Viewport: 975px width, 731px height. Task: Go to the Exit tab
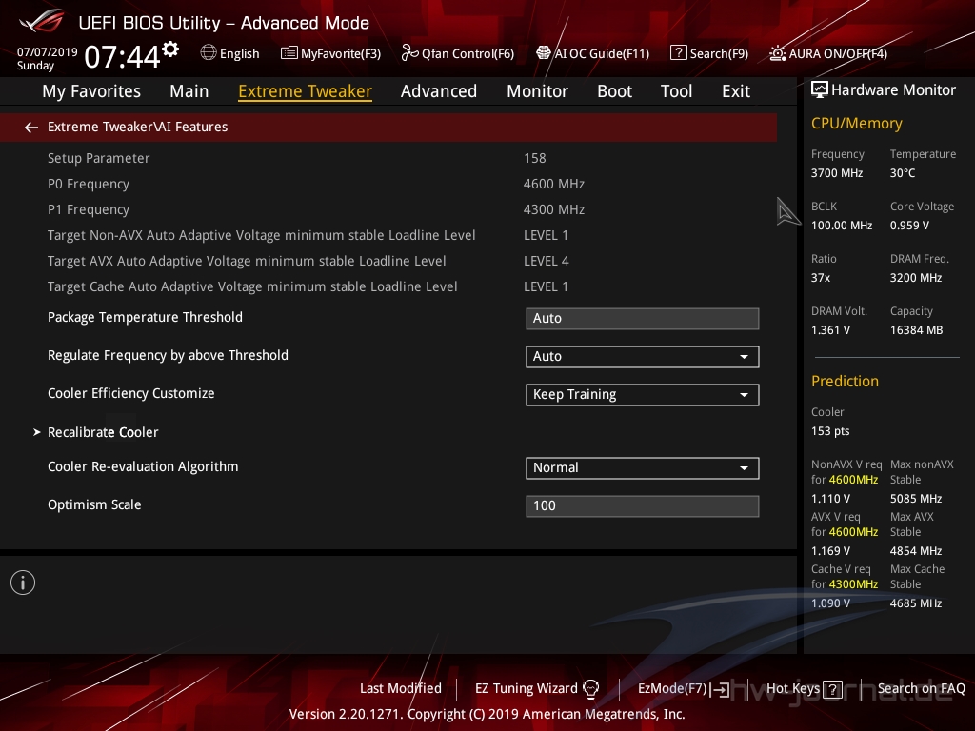point(736,91)
